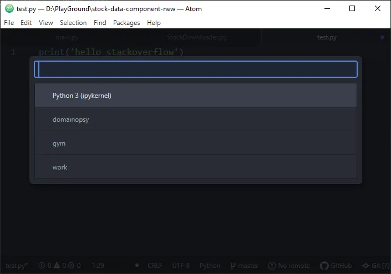Screen dimensions: 391x274
Task: Minimize the Atom window
Action: pos(327,8)
